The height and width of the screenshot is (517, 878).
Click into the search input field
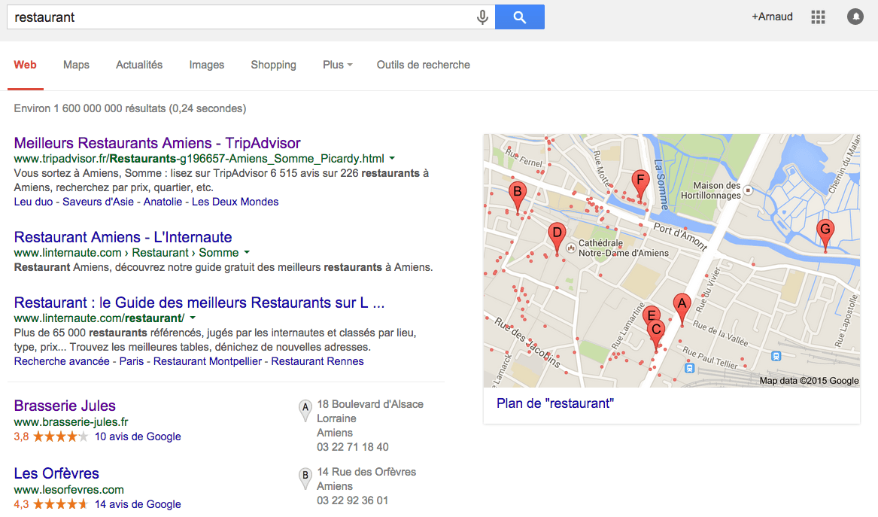click(x=241, y=17)
